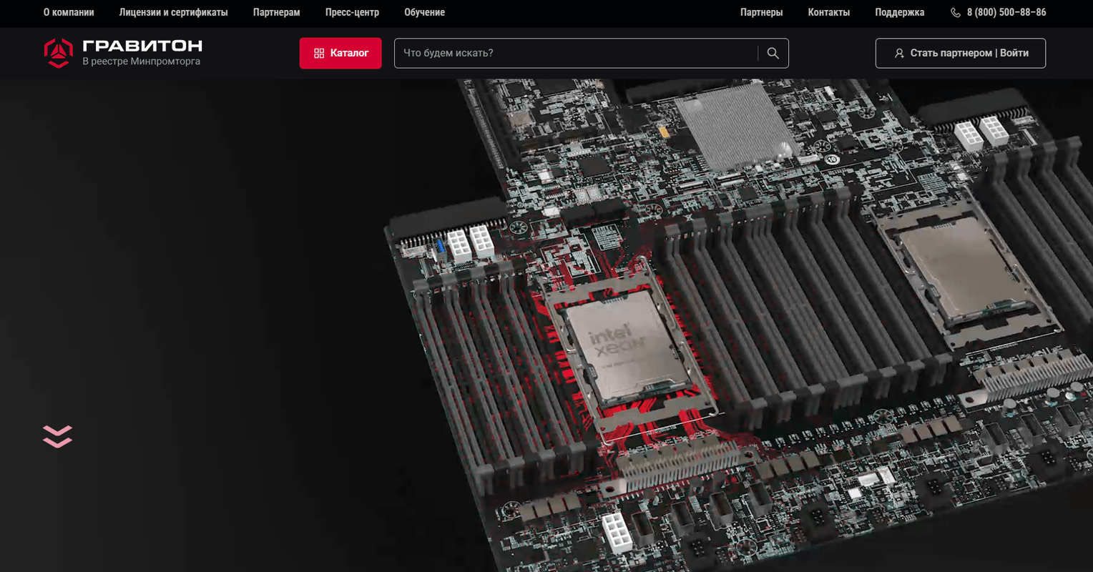The width and height of the screenshot is (1093, 572).
Task: Click Стать партнером | Войти button
Action: (961, 53)
